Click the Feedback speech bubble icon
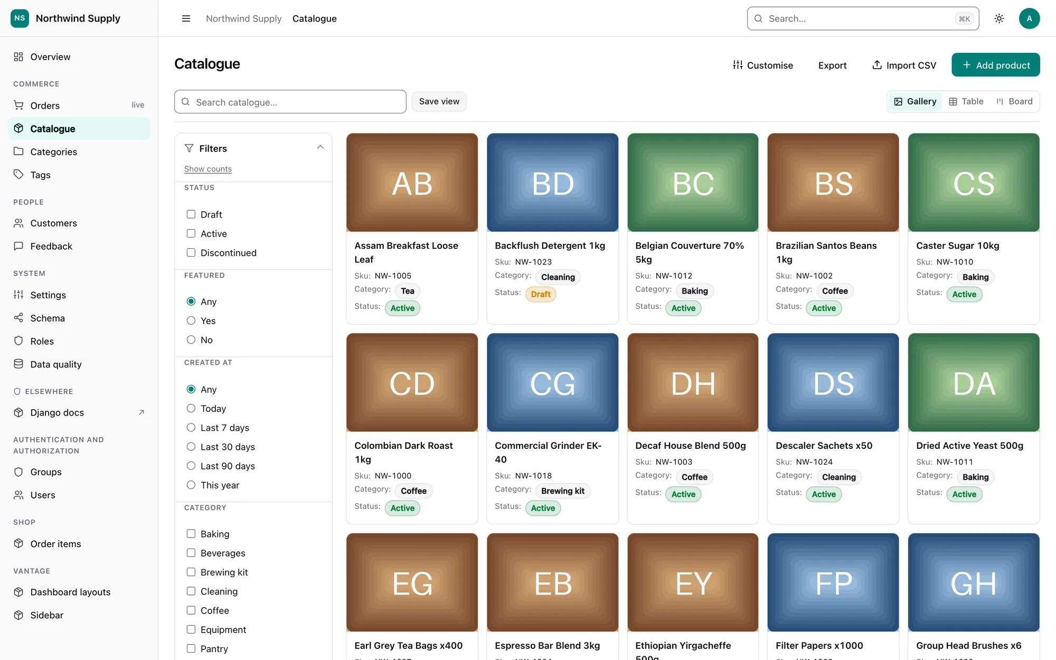Screen dimensions: 1056x660 [18, 246]
